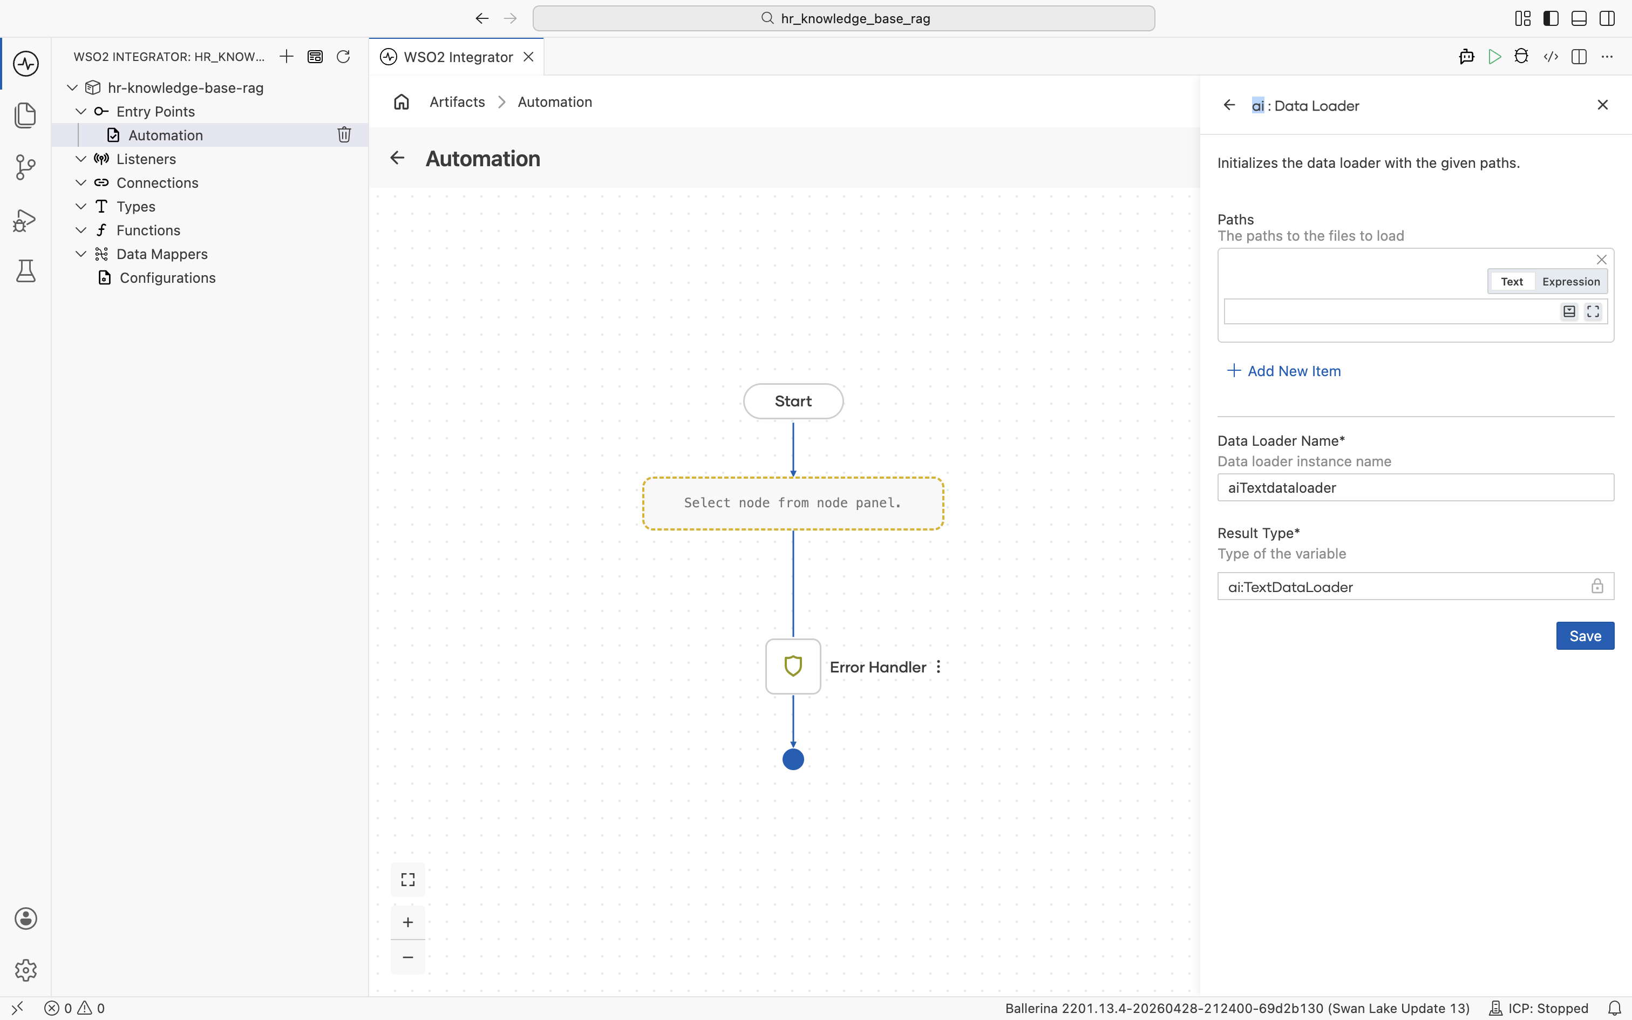The width and height of the screenshot is (1632, 1020).
Task: Customize the editor layout
Action: click(1523, 18)
